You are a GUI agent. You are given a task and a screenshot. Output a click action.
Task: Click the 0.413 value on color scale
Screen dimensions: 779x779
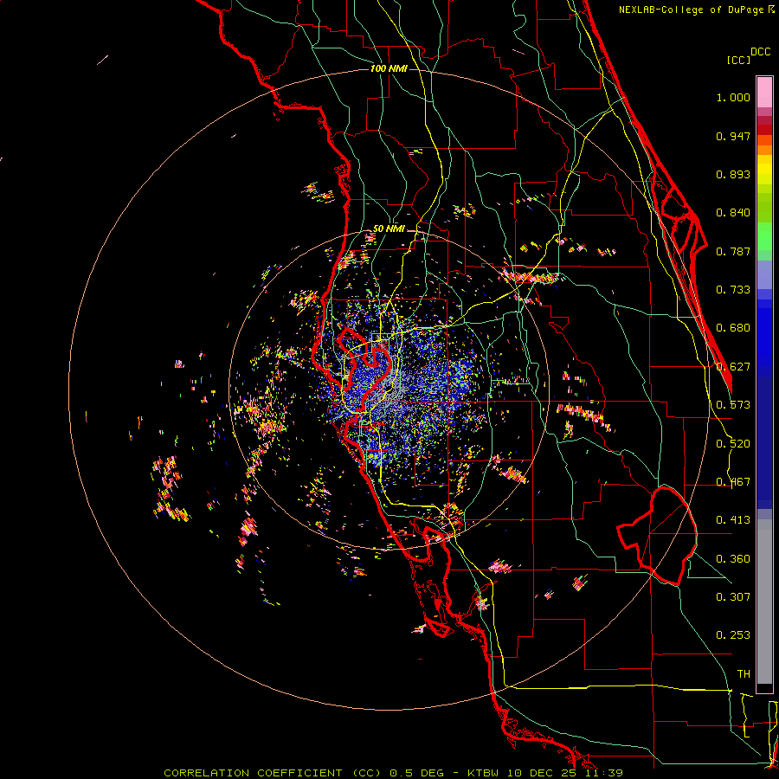[733, 520]
